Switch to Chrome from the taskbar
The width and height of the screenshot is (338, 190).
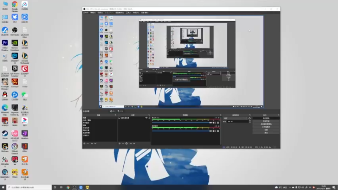68,187
